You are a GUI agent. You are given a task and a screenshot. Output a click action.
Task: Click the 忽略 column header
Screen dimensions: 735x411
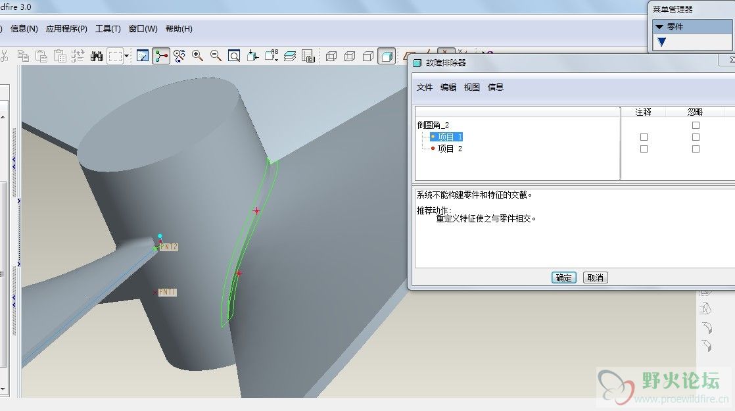[x=695, y=112]
